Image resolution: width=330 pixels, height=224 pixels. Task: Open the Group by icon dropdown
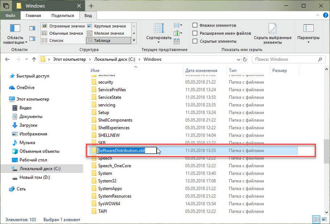(x=178, y=26)
